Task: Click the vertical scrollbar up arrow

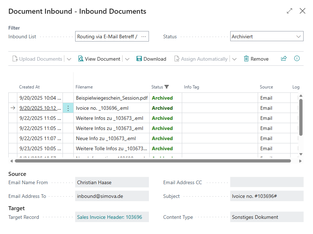Action: point(301,96)
